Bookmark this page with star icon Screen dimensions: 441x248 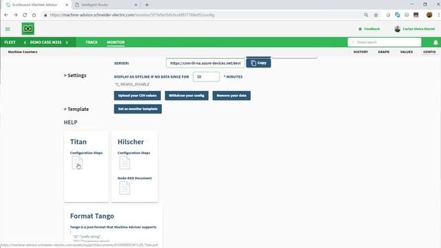[x=376, y=15]
